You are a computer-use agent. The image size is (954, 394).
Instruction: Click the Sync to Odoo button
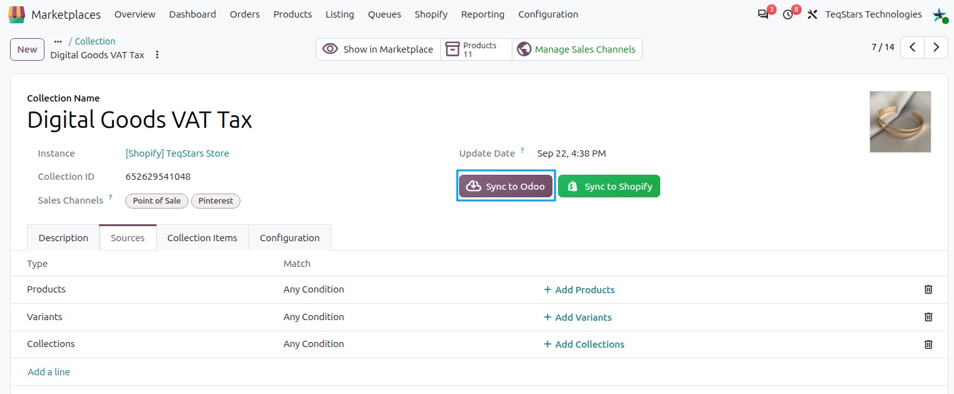click(x=506, y=186)
